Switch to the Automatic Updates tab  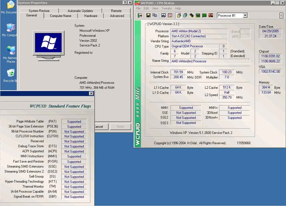(x=80, y=11)
